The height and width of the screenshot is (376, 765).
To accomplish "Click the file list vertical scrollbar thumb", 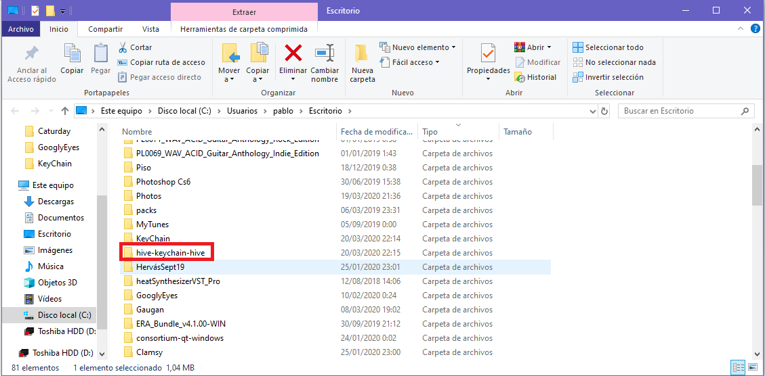I will point(757,185).
